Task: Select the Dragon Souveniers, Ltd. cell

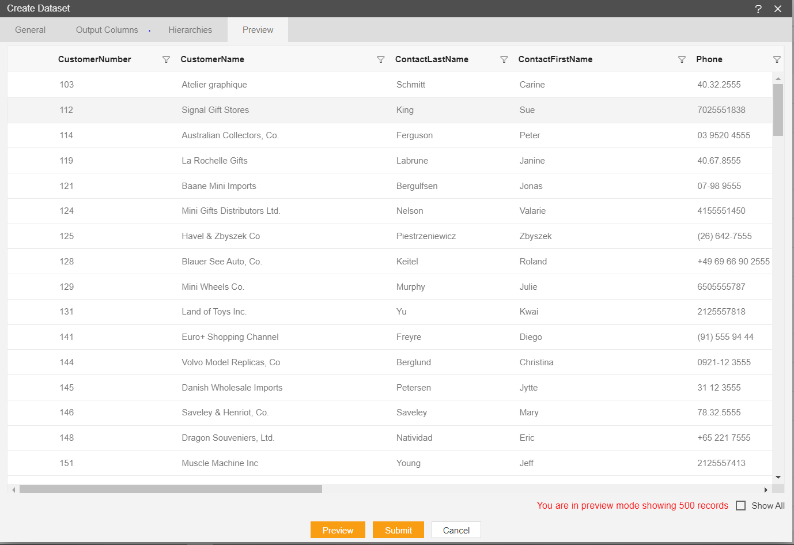Action: click(x=228, y=438)
